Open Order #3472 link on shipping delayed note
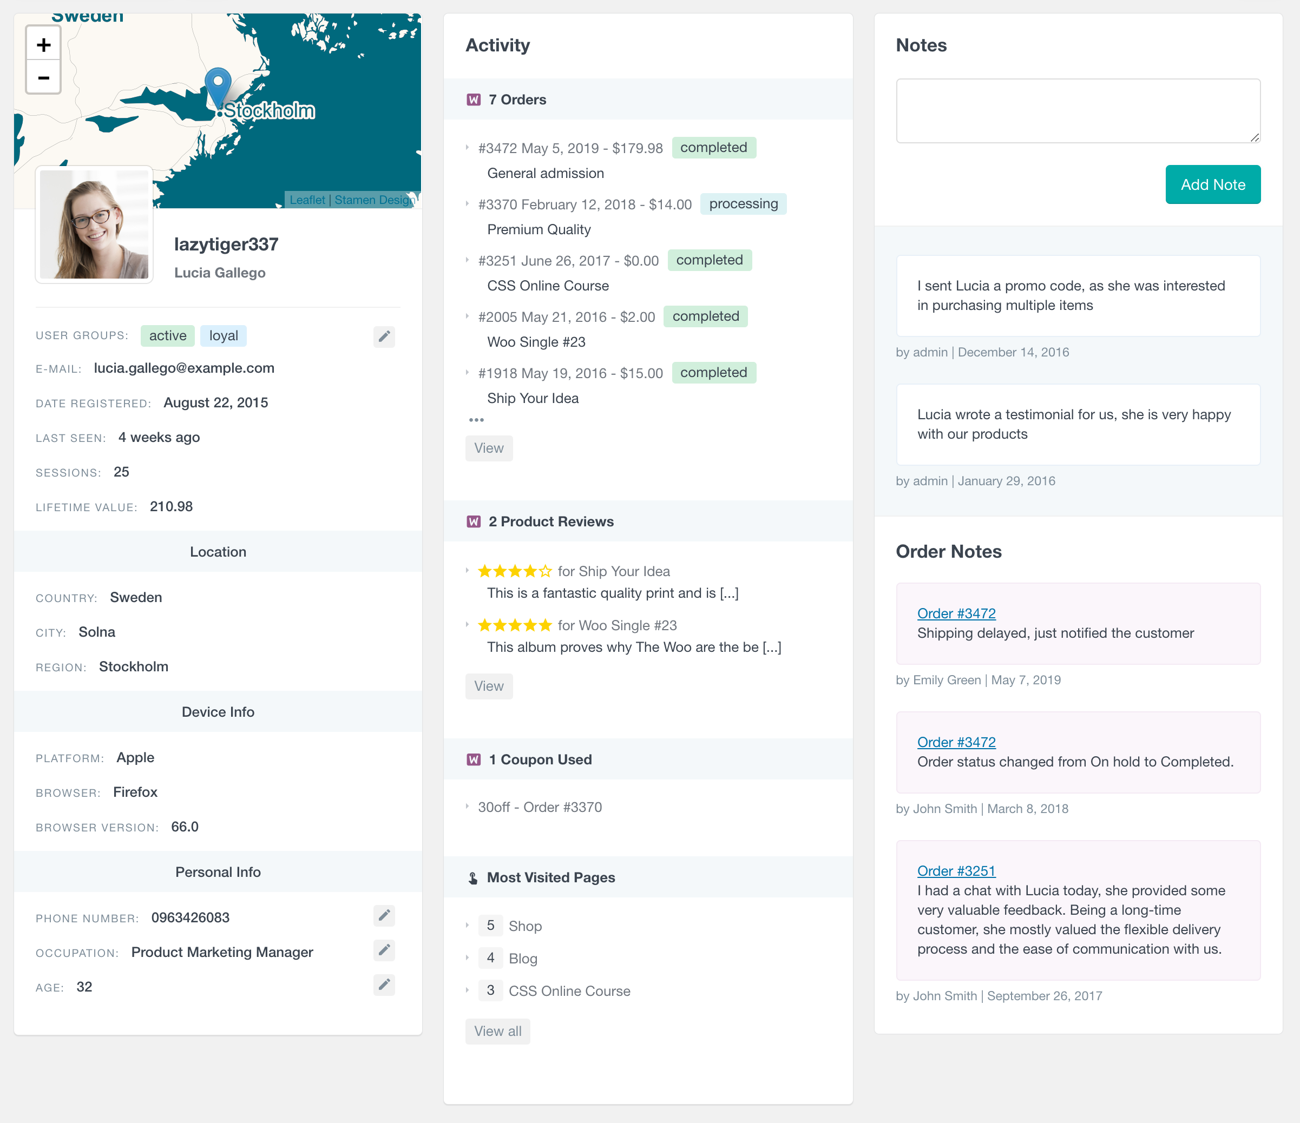This screenshot has width=1300, height=1123. pyautogui.click(x=956, y=613)
